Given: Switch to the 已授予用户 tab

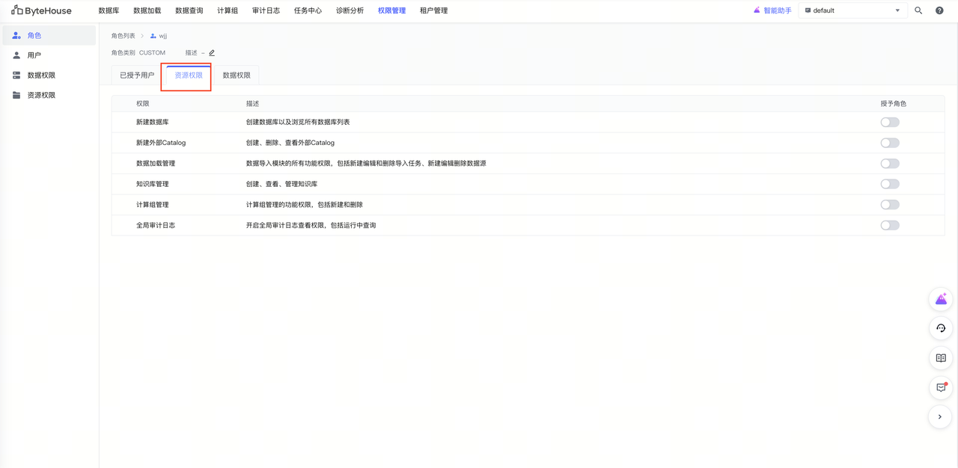Looking at the screenshot, I should pos(137,76).
